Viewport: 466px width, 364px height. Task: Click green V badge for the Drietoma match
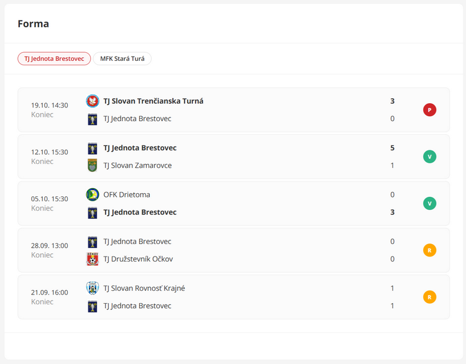[x=429, y=203]
